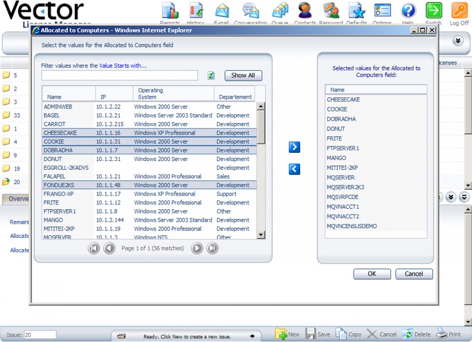Click the Copy documents icon
The height and width of the screenshot is (342, 472).
coord(342,334)
